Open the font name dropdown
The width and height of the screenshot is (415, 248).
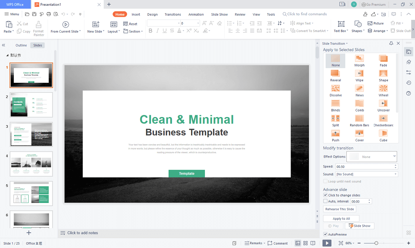(179, 23)
